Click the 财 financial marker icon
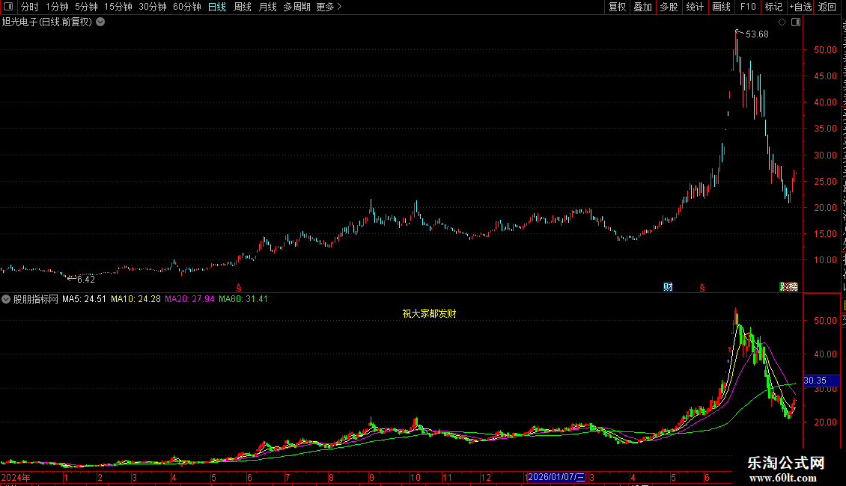 pyautogui.click(x=668, y=286)
